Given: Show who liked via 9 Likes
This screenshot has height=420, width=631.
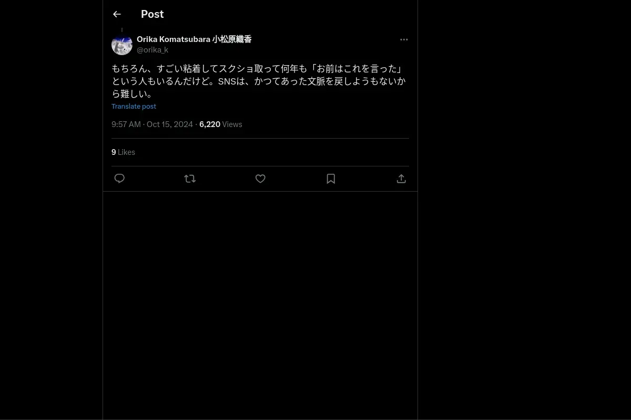Looking at the screenshot, I should [123, 152].
